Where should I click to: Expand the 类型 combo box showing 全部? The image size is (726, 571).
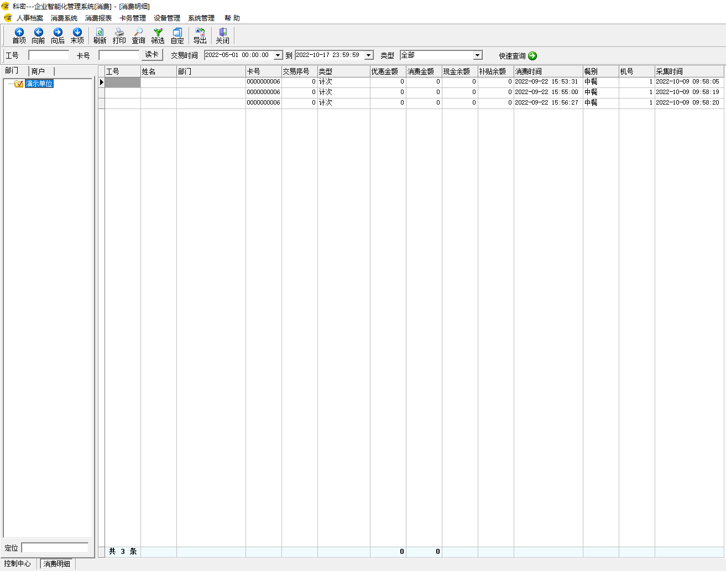pos(478,55)
